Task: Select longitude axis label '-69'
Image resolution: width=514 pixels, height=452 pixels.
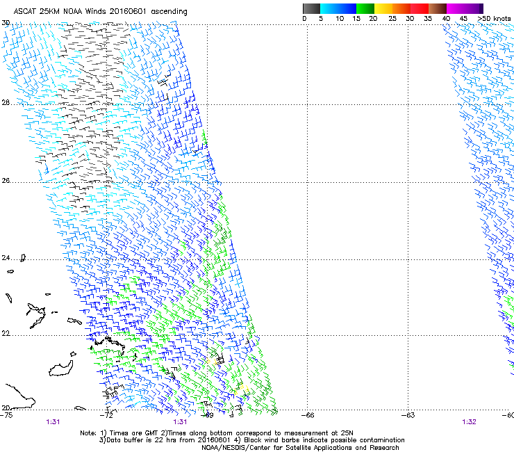Action: click(207, 415)
